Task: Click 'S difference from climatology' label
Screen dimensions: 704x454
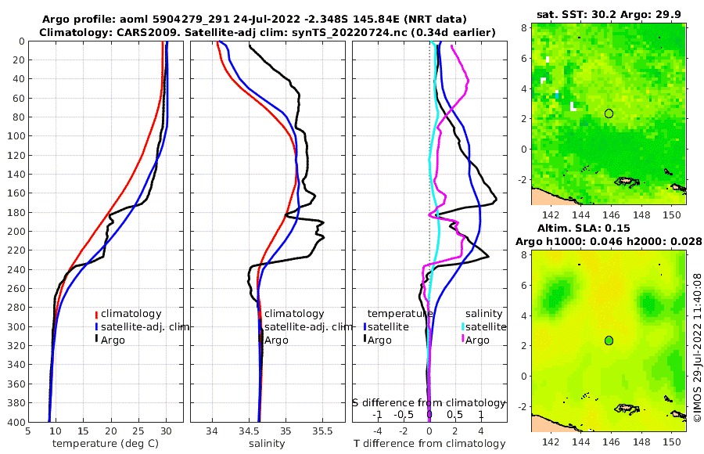Action: coord(429,403)
